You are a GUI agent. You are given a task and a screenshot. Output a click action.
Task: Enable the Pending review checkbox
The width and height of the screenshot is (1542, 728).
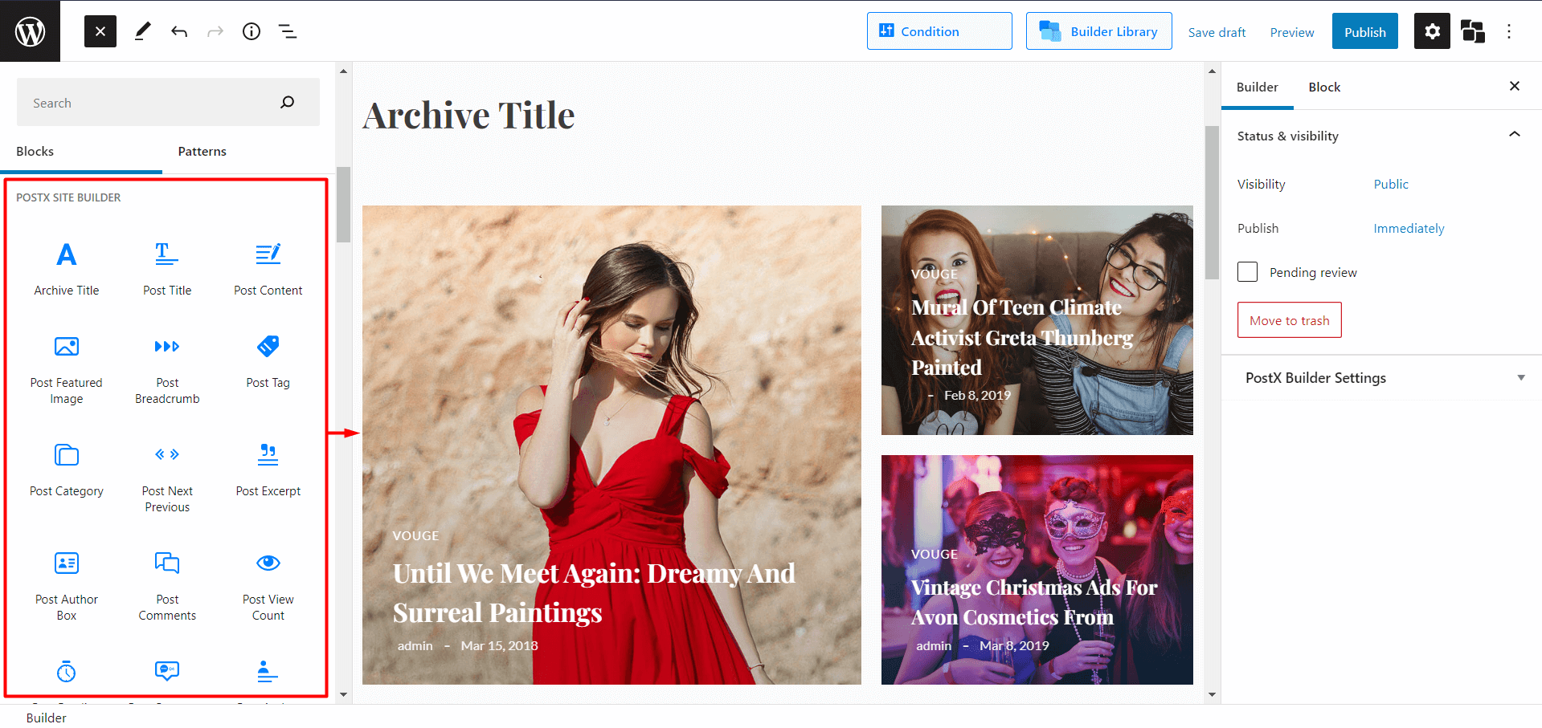click(x=1246, y=272)
